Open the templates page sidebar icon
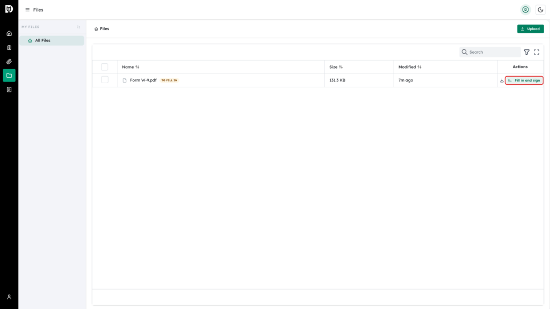The image size is (550, 309). (9, 90)
